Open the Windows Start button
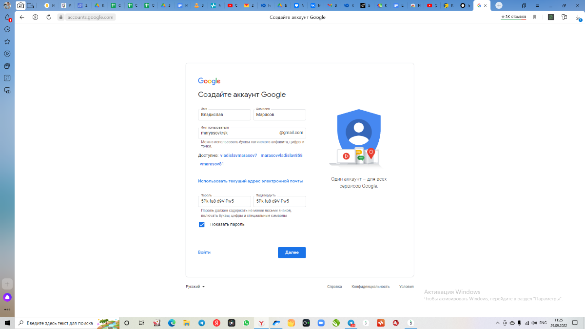The width and height of the screenshot is (585, 329). [7, 323]
